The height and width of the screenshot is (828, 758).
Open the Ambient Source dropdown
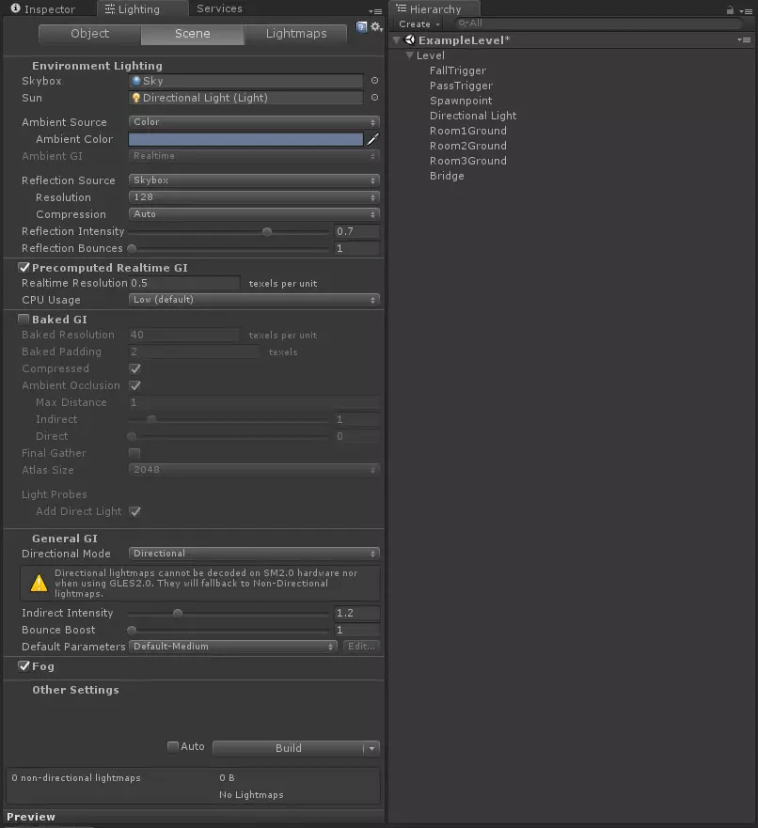[x=254, y=122]
